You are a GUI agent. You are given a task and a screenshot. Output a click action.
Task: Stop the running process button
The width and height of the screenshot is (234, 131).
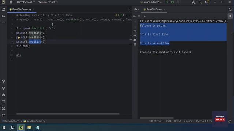tap(139, 16)
